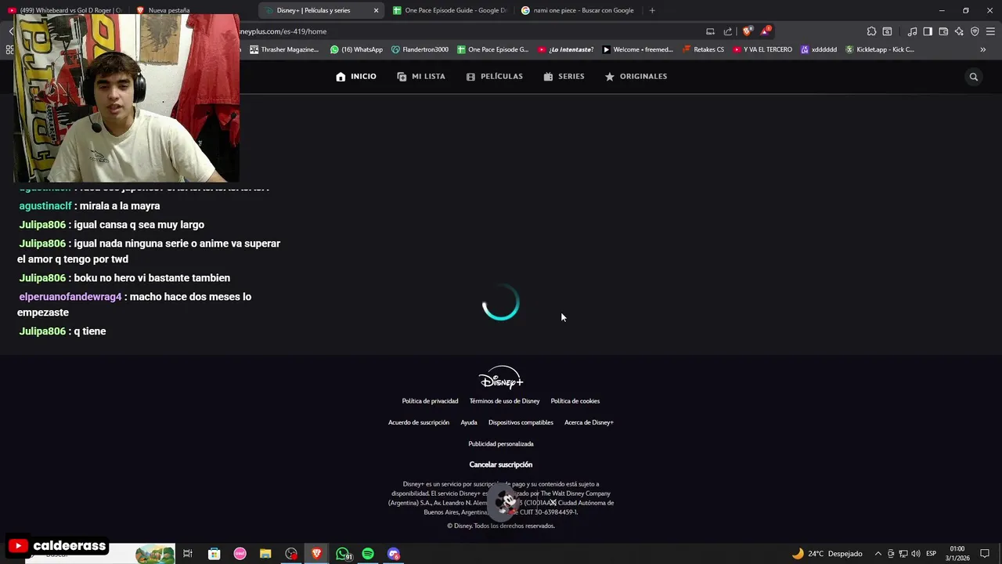Open Brave Shields lion icon
Viewport: 1002px width, 564px height.
pyautogui.click(x=748, y=31)
